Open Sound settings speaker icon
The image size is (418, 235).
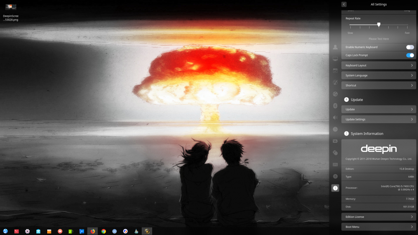pos(335,117)
